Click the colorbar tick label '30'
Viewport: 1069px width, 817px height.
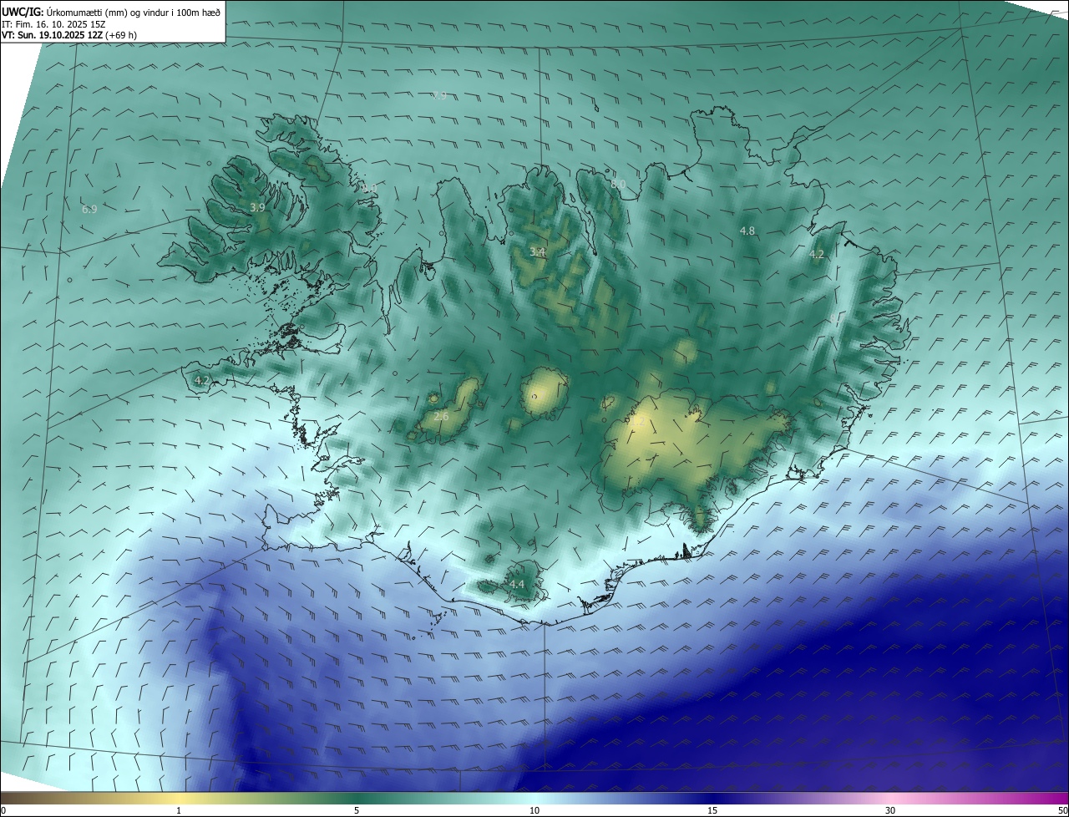coord(890,810)
